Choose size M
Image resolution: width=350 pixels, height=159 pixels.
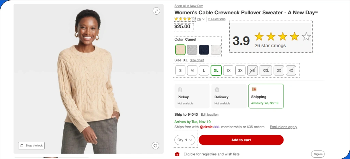(x=192, y=71)
